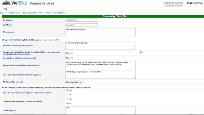Expand Social Security benefits worry dropdown
Image resolution: width=204 pixels, height=115 pixels.
tap(69, 53)
